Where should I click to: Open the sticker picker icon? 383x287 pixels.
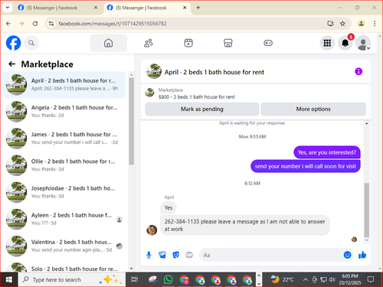coord(175,255)
